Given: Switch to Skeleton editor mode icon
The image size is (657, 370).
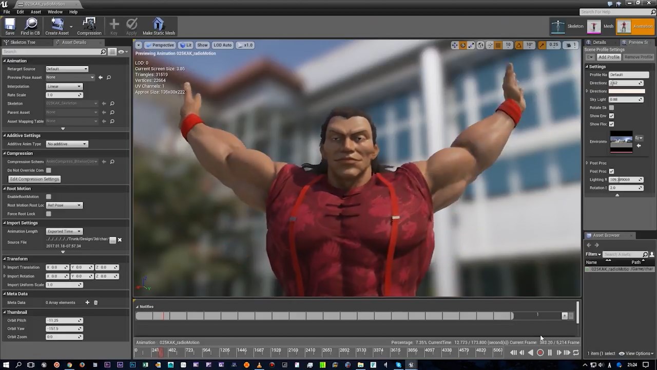Looking at the screenshot, I should pyautogui.click(x=557, y=26).
